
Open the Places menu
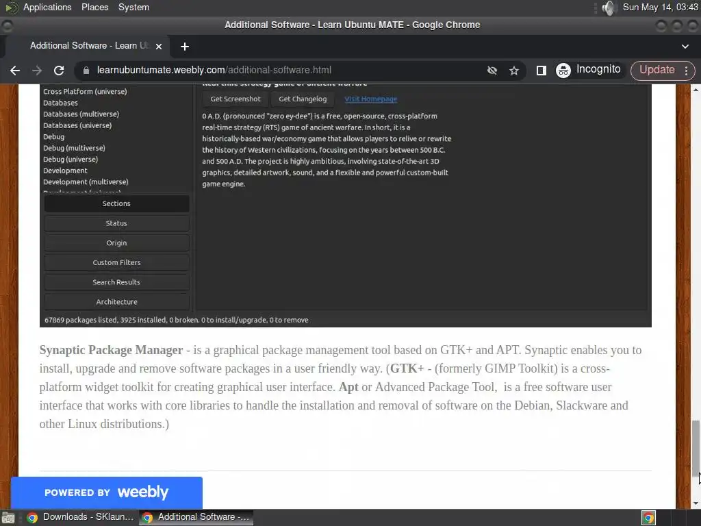94,7
